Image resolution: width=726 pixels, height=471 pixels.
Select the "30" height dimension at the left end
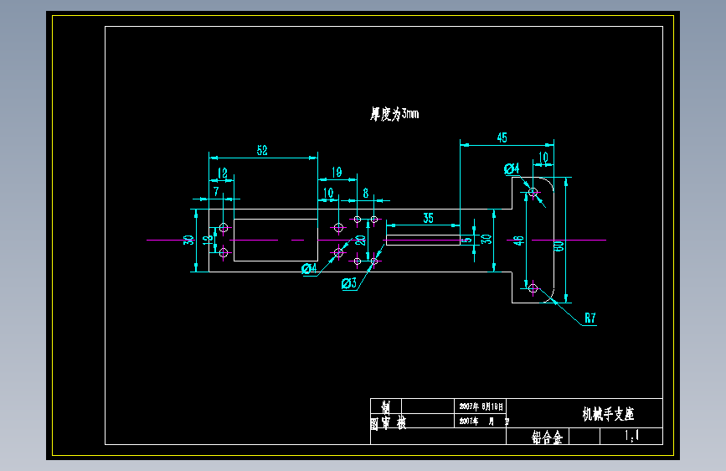(188, 240)
